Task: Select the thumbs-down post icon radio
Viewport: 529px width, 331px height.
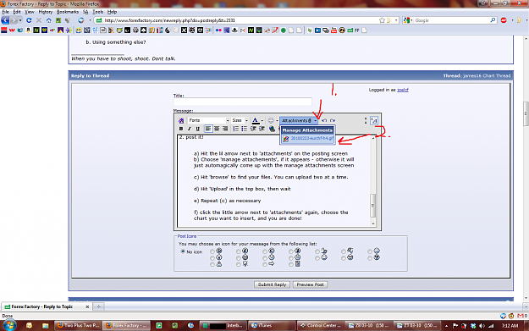Action: pyautogui.click(x=344, y=251)
